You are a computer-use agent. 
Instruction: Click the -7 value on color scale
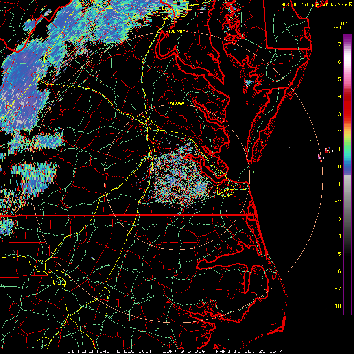pyautogui.click(x=338, y=289)
